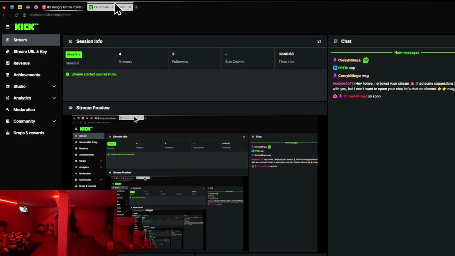455x256 pixels.
Task: Expand the Studio submenu chevron
Action: pyautogui.click(x=54, y=86)
